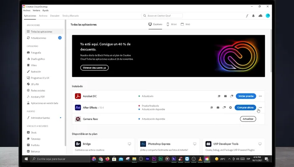Click Obtener descuento ya button

94,68
